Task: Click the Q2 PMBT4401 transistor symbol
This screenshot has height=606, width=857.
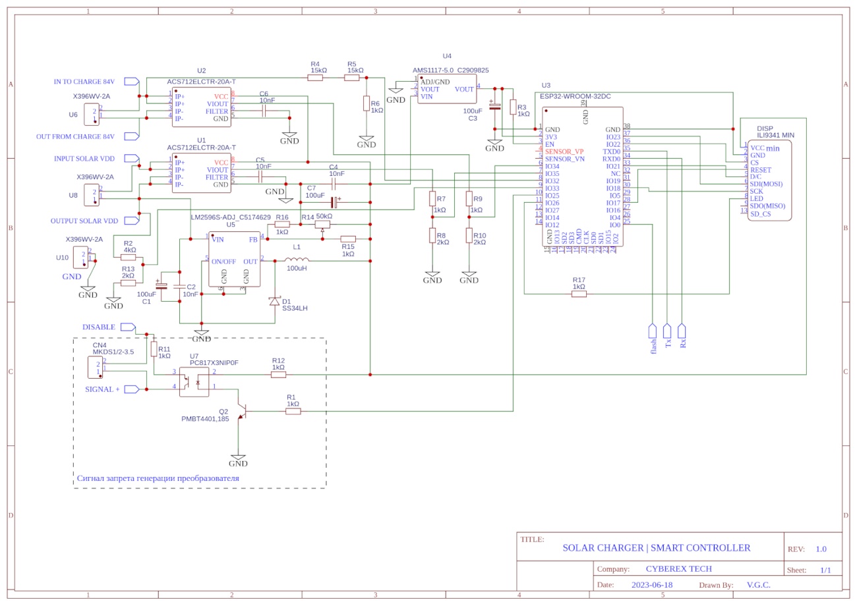Action: point(243,412)
